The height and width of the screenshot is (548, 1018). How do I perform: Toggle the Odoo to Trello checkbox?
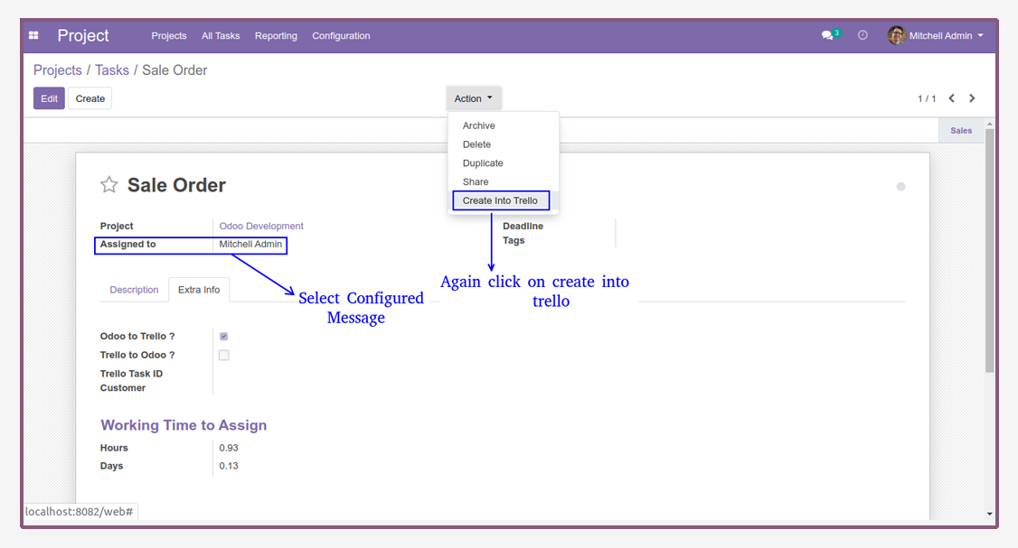[x=224, y=337]
